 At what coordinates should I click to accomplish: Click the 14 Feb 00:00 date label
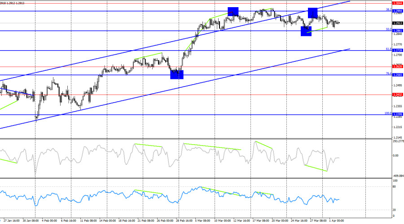click(107, 221)
